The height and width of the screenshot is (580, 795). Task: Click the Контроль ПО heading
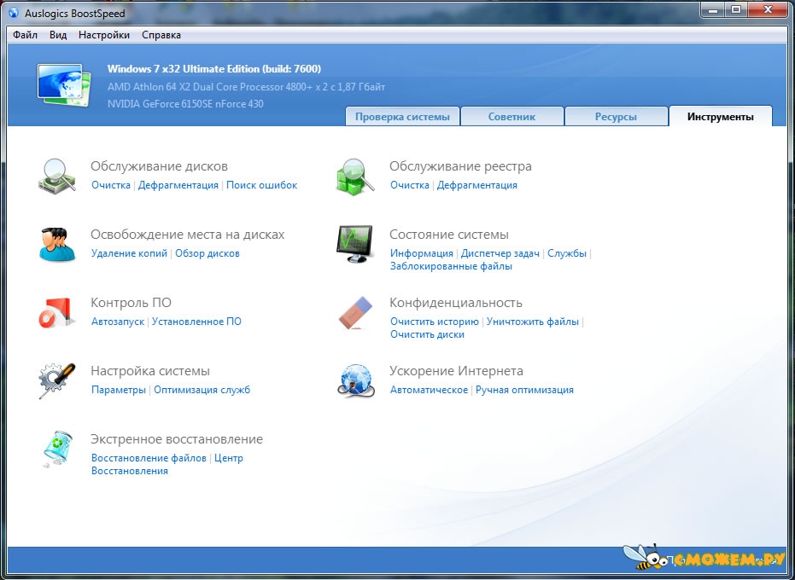click(131, 303)
